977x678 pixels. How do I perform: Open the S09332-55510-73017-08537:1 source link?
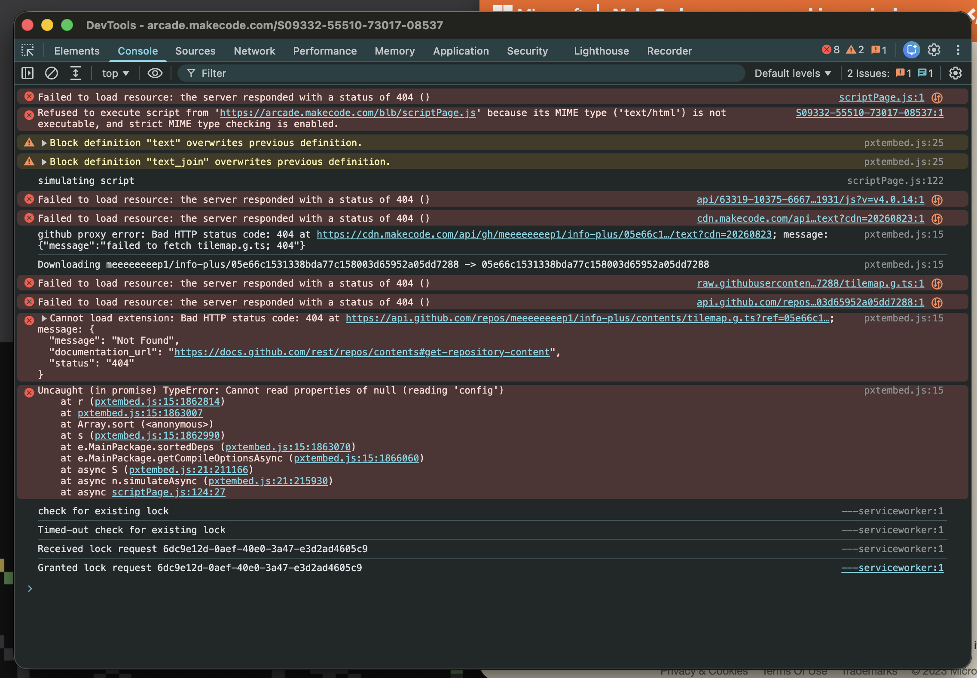pyautogui.click(x=870, y=113)
